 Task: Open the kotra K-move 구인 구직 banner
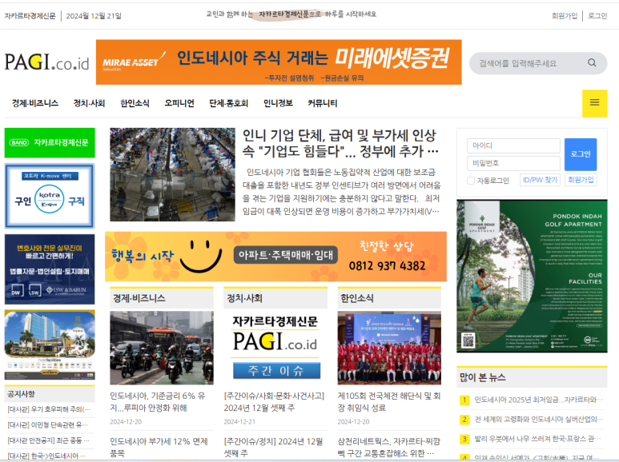(x=50, y=197)
